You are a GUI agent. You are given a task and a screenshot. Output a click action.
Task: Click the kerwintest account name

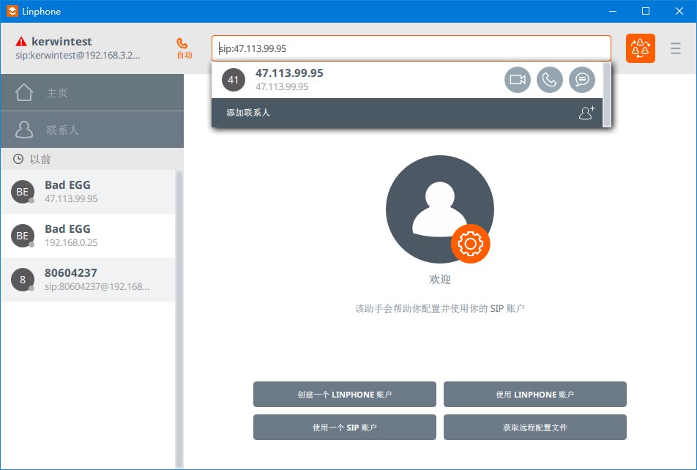61,41
